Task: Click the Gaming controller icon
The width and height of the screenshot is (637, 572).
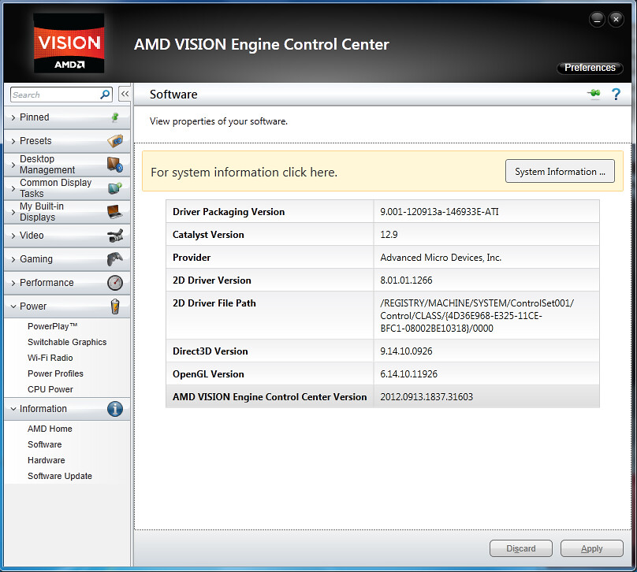Action: click(115, 259)
